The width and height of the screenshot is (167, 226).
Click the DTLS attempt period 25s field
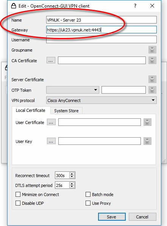(62, 185)
